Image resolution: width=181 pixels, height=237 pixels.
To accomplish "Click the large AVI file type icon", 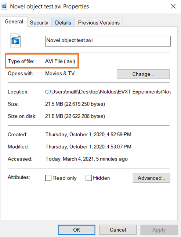I will (x=15, y=41).
